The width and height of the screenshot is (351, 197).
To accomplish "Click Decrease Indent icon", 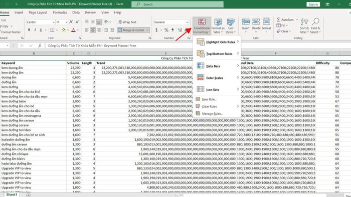I will [106, 30].
